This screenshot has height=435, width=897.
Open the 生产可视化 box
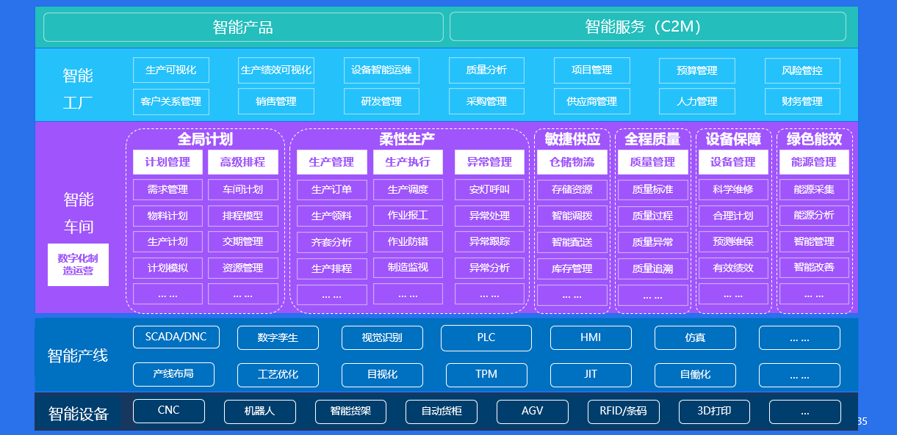click(170, 70)
